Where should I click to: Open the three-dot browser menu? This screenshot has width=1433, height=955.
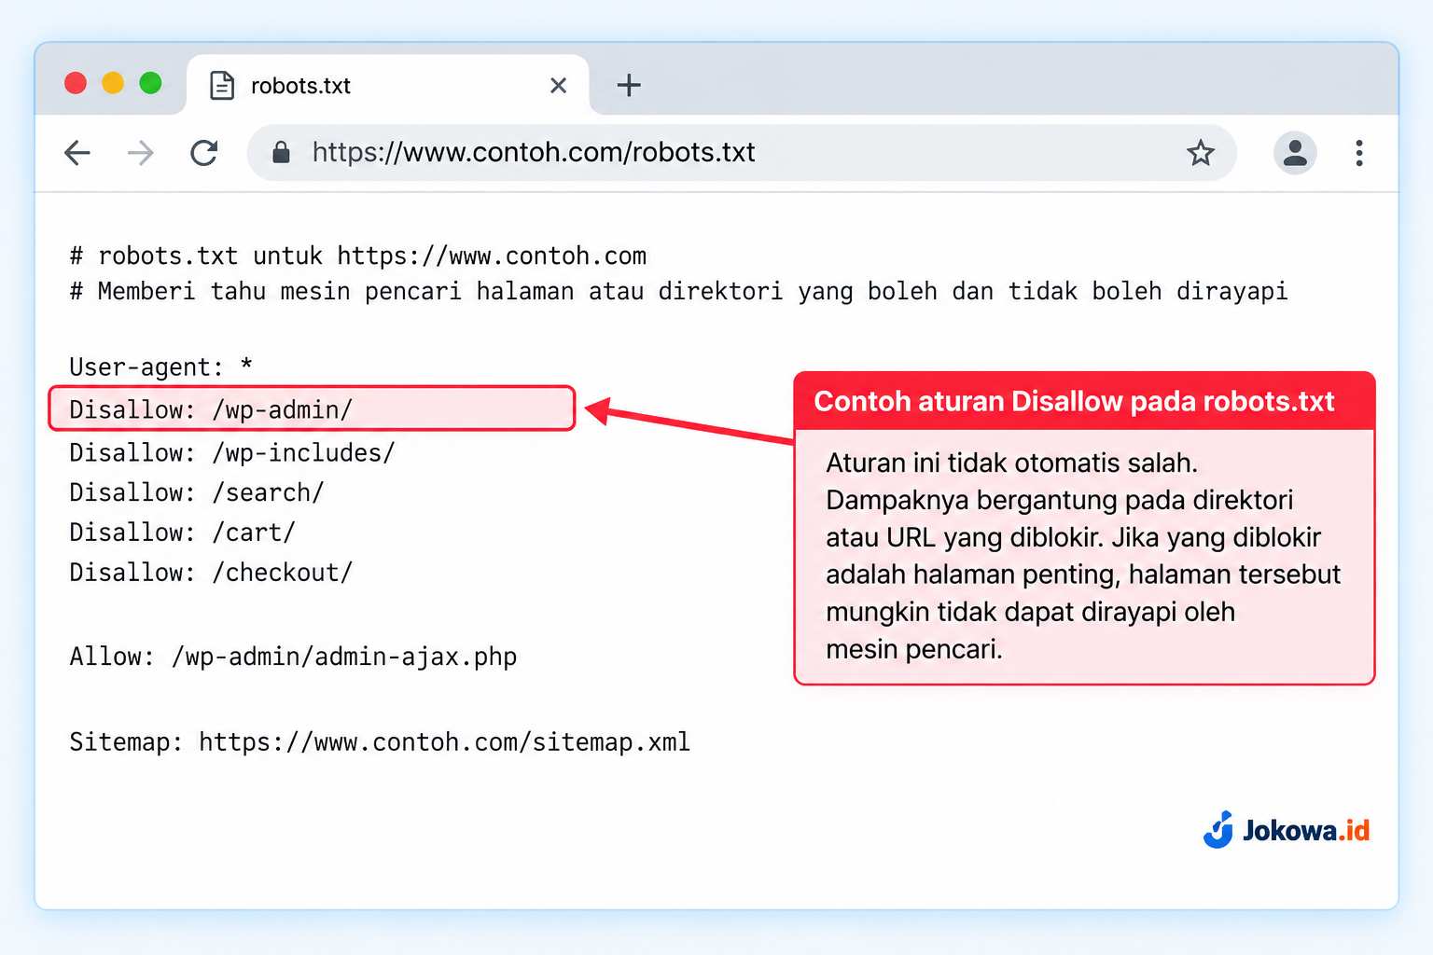[x=1359, y=153]
